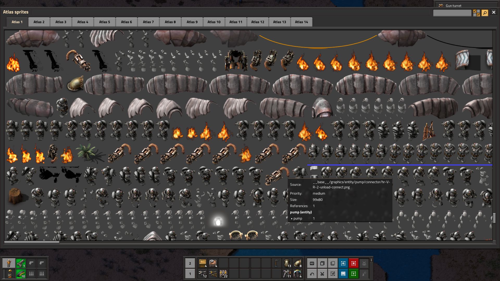The width and height of the screenshot is (500, 281).
Task: Toggle the ALT mode button
Action: click(x=312, y=263)
